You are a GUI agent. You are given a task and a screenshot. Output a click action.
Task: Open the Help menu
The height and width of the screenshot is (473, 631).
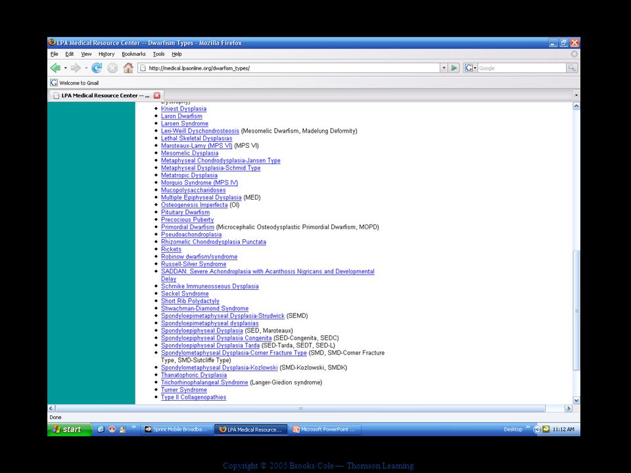pyautogui.click(x=177, y=54)
